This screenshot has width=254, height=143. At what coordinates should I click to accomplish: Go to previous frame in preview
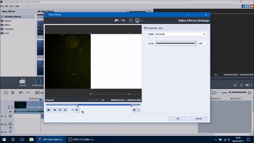point(60,110)
